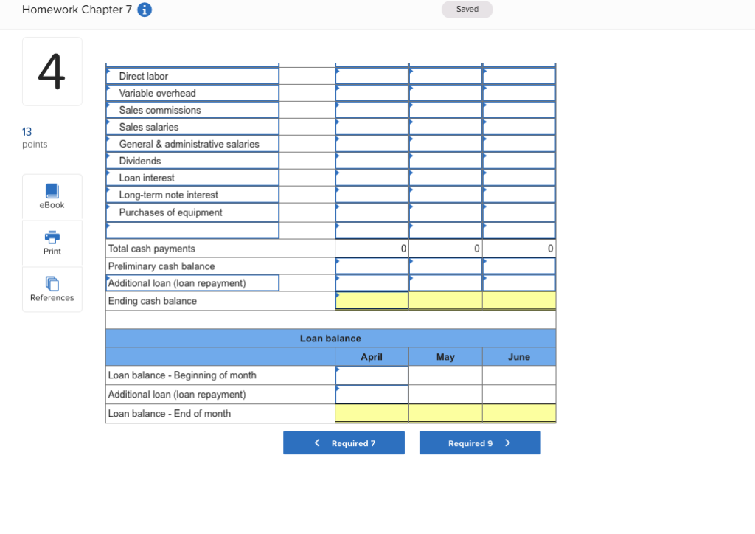Click the May Preliminary cash balance field
Image resolution: width=755 pixels, height=534 pixels.
point(445,266)
